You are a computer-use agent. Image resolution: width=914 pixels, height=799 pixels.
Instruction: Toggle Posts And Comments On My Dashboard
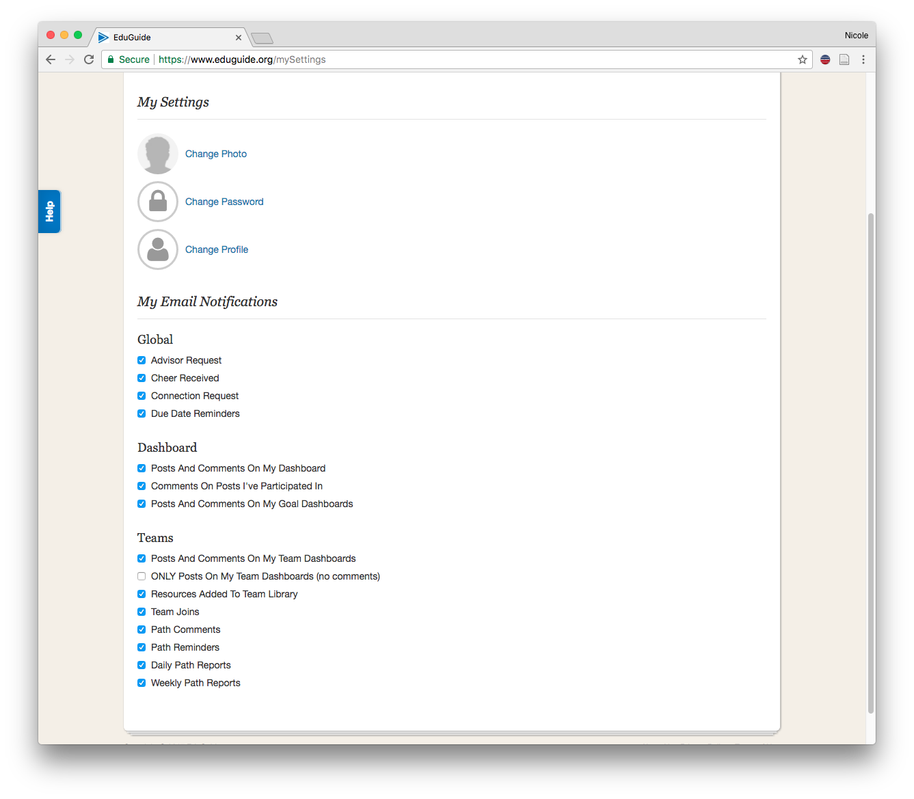point(142,468)
